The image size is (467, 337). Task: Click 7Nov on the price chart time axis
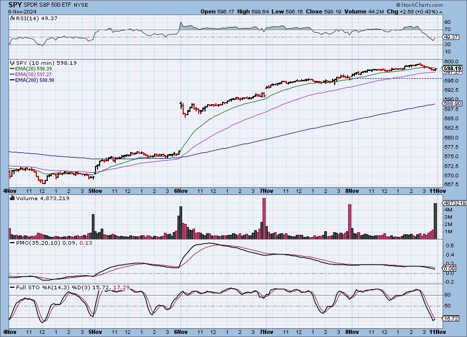tap(266, 191)
